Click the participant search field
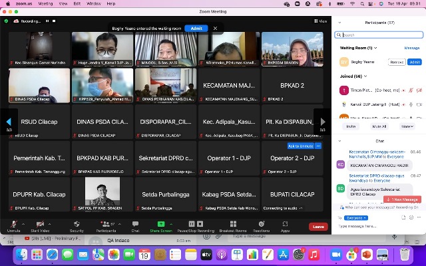Image resolution: width=426 pixels, height=266 pixels. (x=381, y=35)
